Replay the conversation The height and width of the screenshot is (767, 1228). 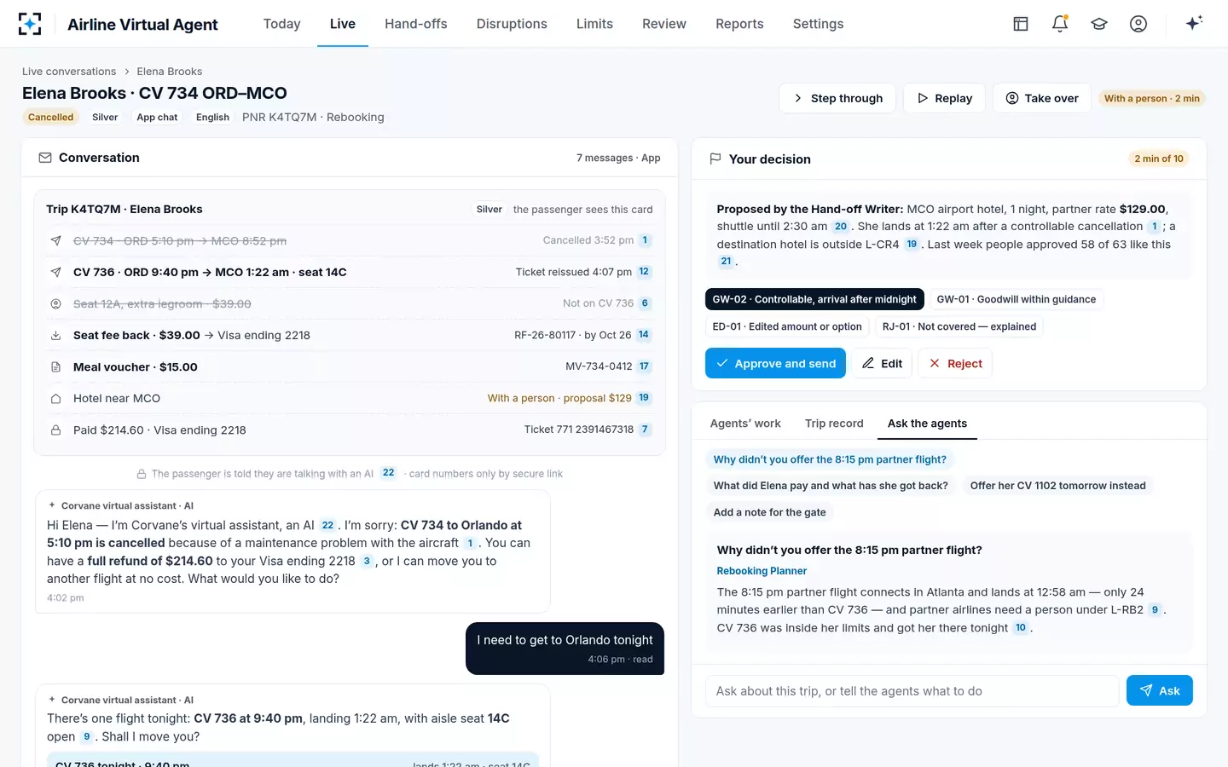click(x=944, y=98)
